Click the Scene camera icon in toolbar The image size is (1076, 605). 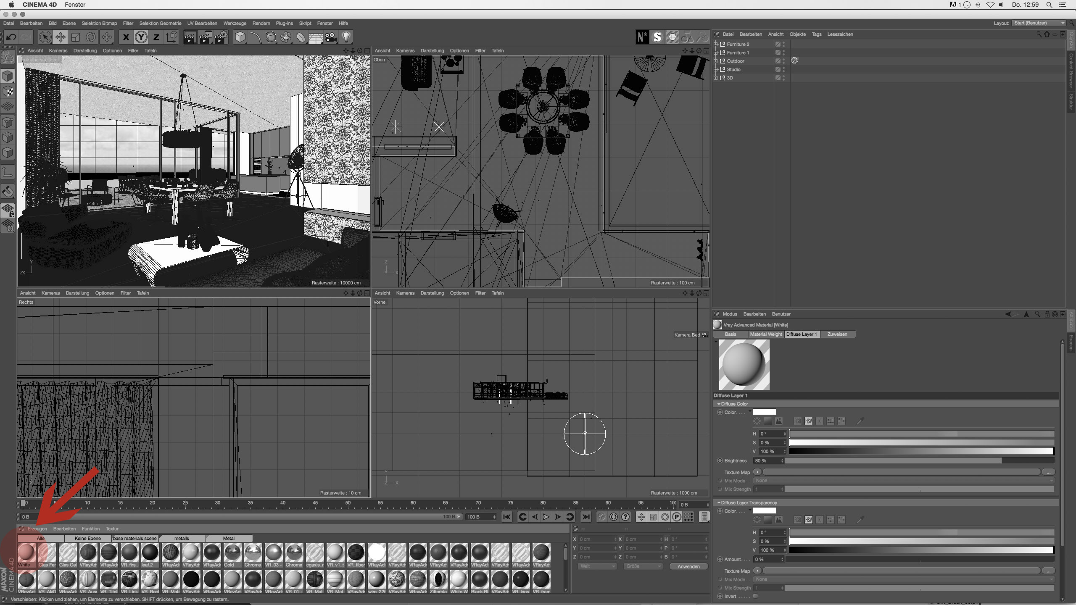pos(330,37)
